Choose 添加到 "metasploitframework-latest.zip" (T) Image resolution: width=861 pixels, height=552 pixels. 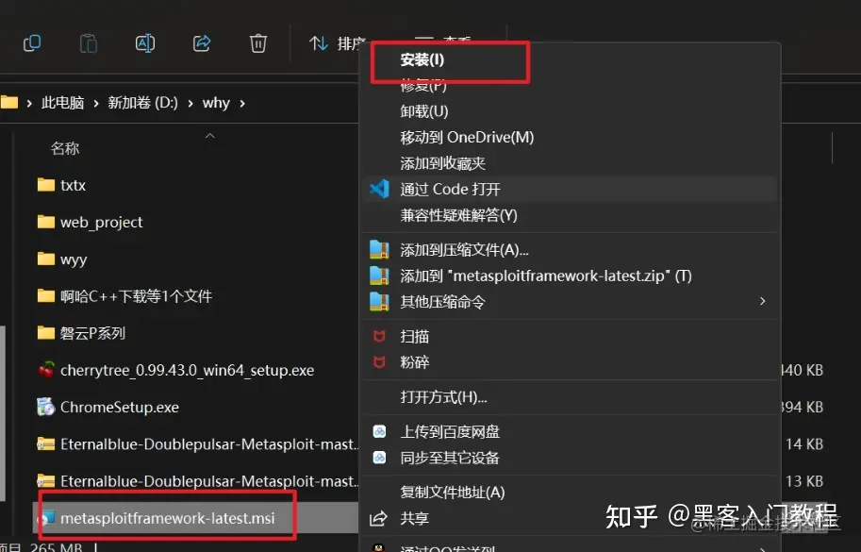click(x=546, y=276)
